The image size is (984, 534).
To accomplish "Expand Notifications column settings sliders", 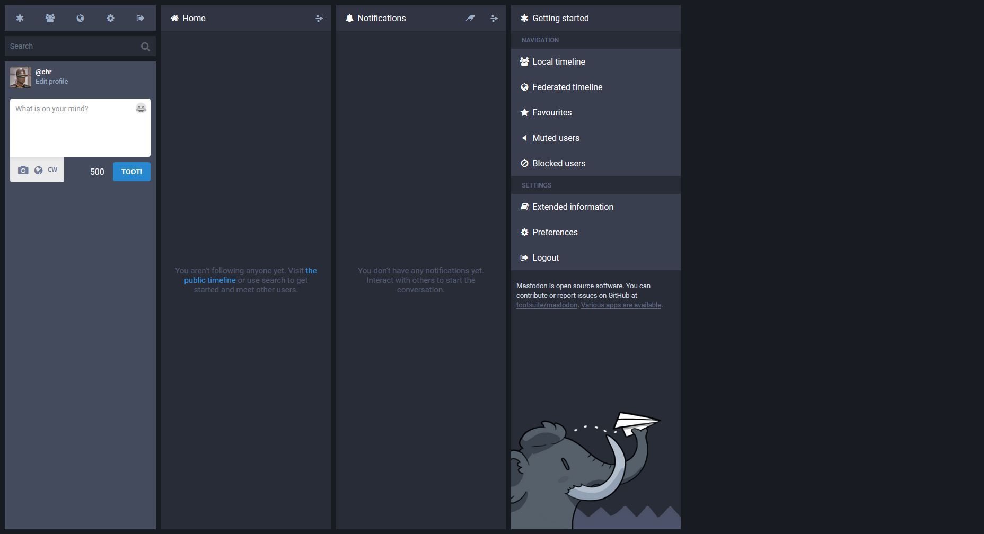I will click(494, 18).
